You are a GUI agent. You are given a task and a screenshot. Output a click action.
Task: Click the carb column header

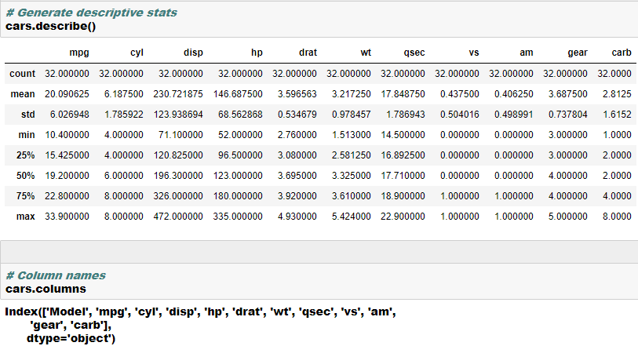click(x=622, y=53)
